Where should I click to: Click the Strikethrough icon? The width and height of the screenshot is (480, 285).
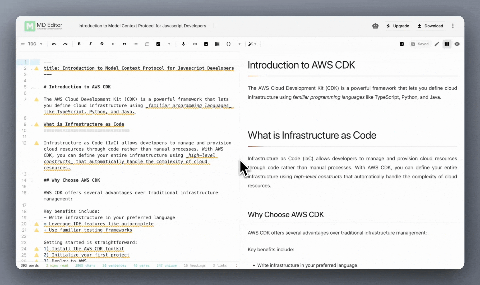click(x=102, y=44)
